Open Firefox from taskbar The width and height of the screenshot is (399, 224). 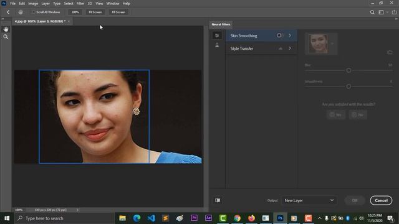pyautogui.click(x=251, y=218)
